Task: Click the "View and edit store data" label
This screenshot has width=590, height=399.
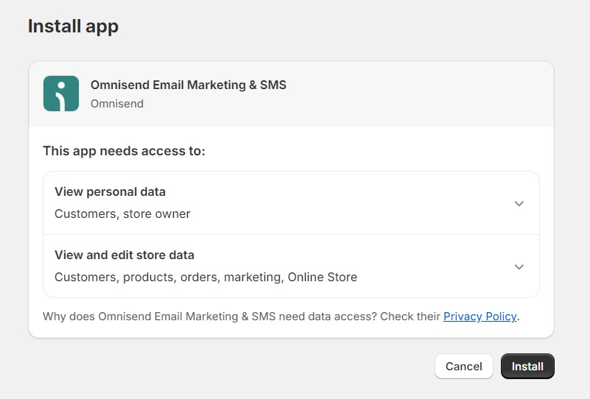Action: click(124, 255)
